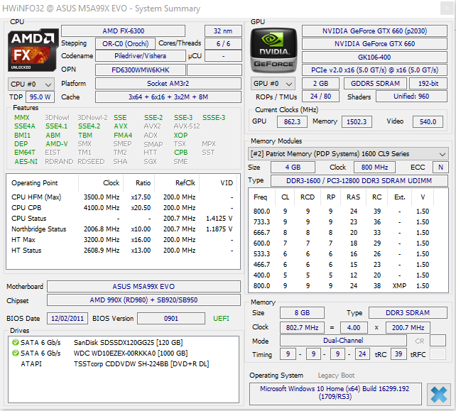Click the FMA4 feature flag
456x411 pixels.
pyautogui.click(x=123, y=135)
